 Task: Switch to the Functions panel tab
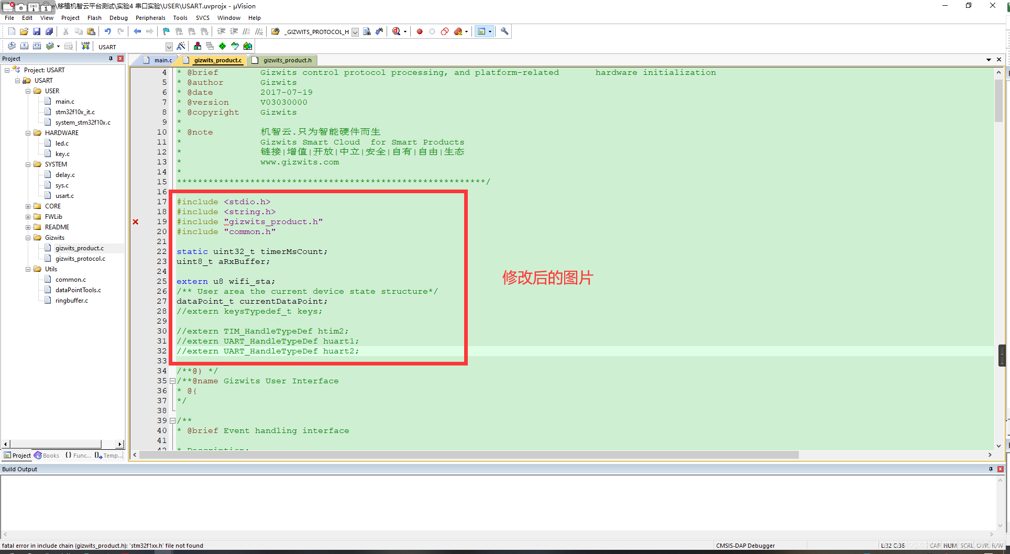[x=78, y=456]
